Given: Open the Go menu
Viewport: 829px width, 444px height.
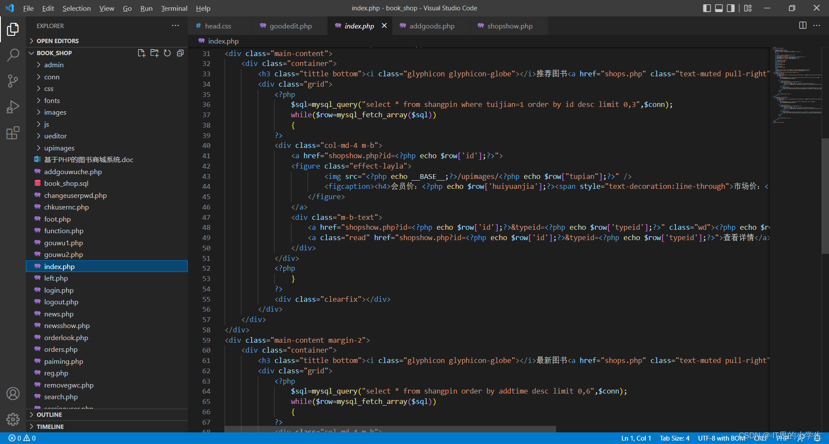Looking at the screenshot, I should [x=127, y=8].
